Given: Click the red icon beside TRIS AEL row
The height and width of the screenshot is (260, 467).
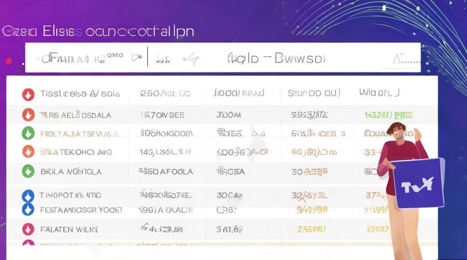Looking at the screenshot, I should pos(28,115).
